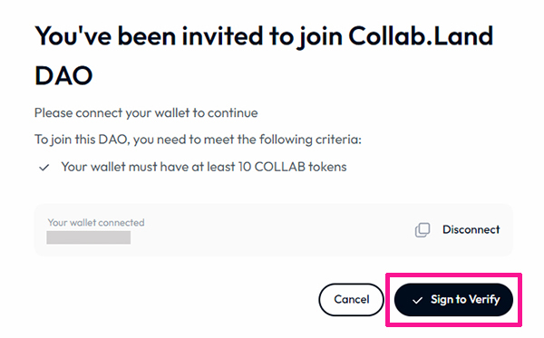The height and width of the screenshot is (338, 544).
Task: Click the 'Cancel' label text
Action: point(352,300)
